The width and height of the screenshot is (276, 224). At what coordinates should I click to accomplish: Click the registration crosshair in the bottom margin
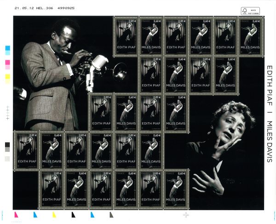(186, 215)
